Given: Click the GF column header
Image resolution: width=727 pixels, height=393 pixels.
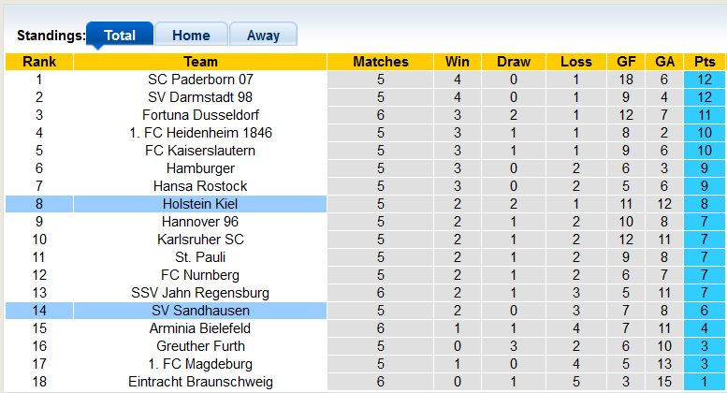Looking at the screenshot, I should 626,62.
